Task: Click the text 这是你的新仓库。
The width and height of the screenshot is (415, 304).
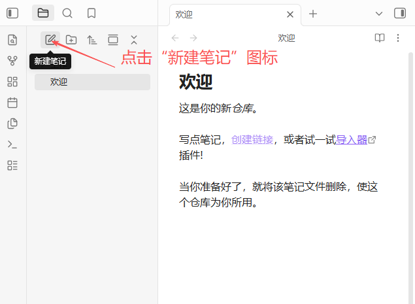Action: pyautogui.click(x=218, y=109)
